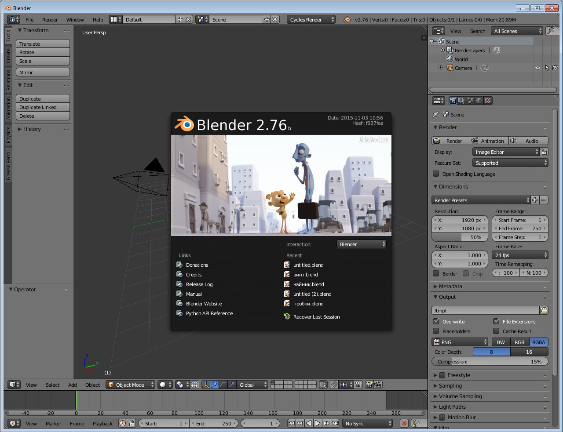
Task: Click the lock interface icon beside Image Editor
Action: (x=544, y=152)
